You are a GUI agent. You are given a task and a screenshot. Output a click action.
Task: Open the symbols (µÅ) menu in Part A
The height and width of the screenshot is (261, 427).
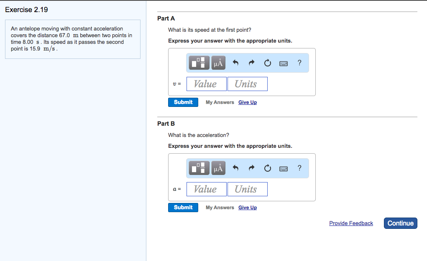coord(218,63)
